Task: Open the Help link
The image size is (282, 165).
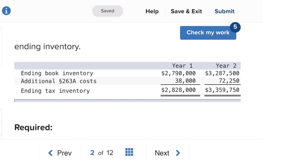Action: (152, 11)
